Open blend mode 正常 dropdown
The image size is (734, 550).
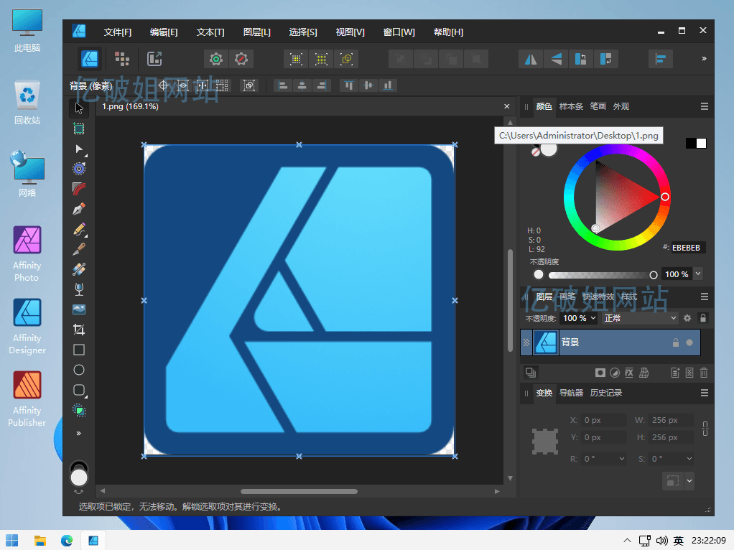641,318
